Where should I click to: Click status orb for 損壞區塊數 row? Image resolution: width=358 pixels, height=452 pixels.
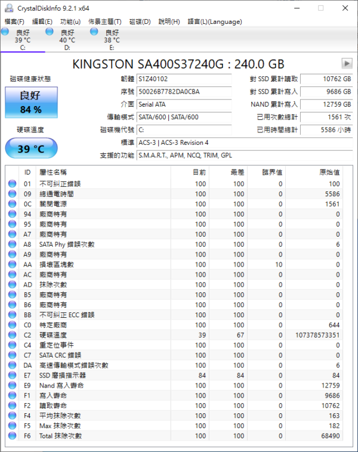click(12, 264)
